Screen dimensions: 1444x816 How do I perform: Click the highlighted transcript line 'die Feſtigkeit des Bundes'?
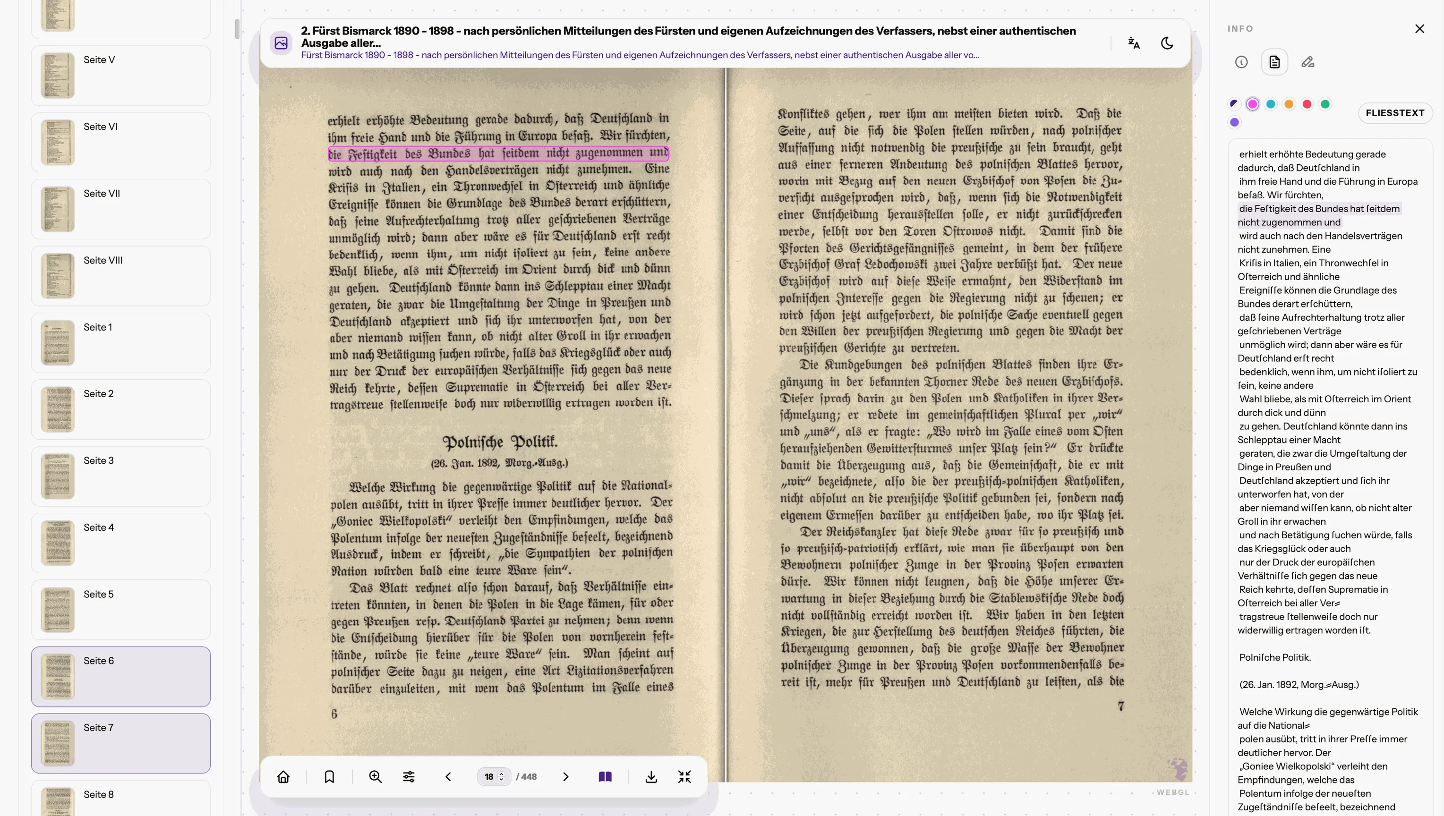click(x=1318, y=215)
